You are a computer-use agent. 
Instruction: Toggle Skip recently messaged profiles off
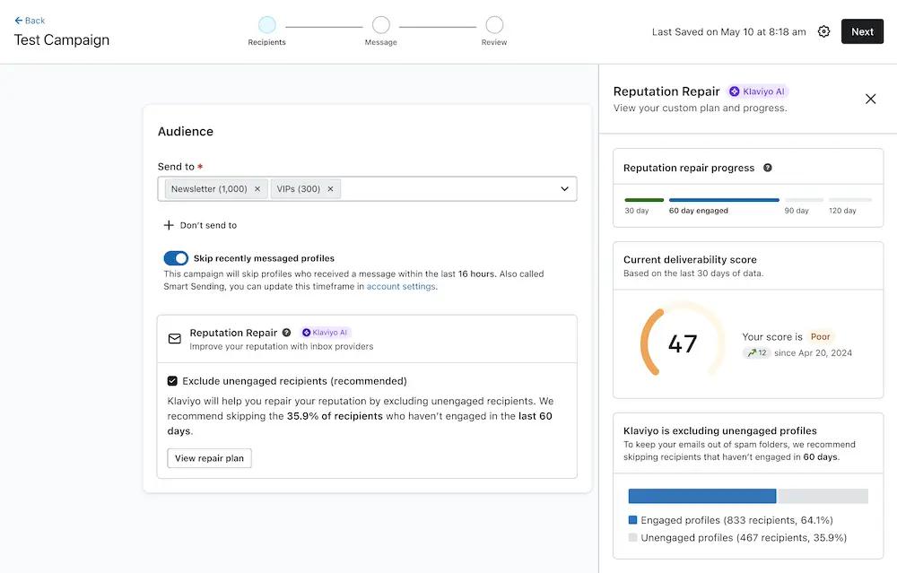pyautogui.click(x=176, y=257)
